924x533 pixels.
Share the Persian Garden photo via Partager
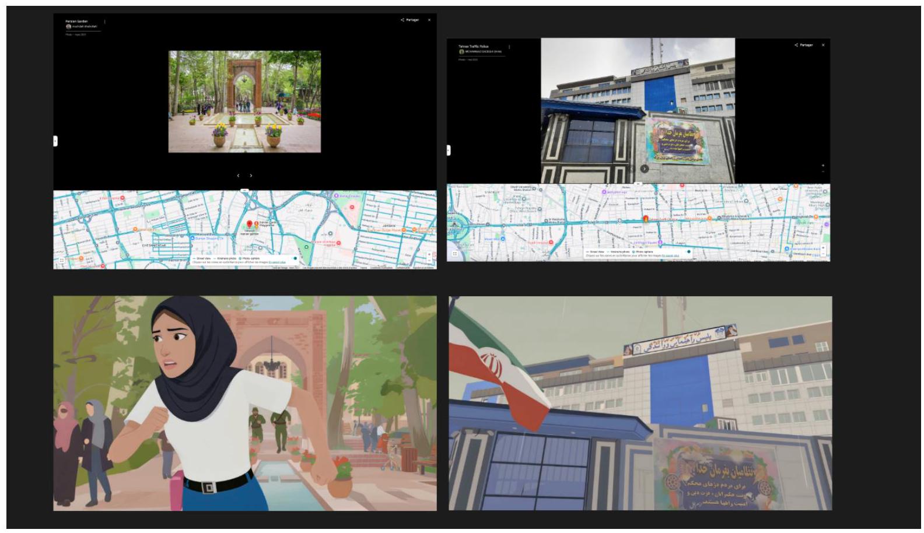[409, 20]
